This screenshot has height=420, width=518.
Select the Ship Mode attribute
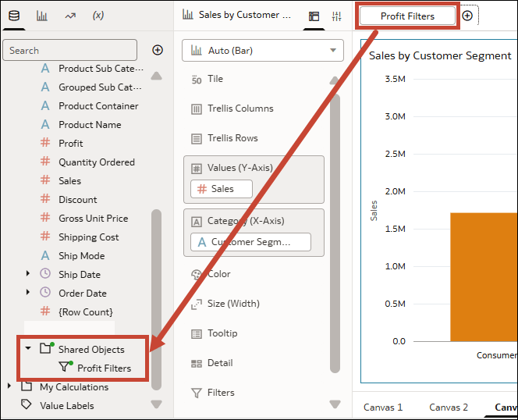pos(82,255)
